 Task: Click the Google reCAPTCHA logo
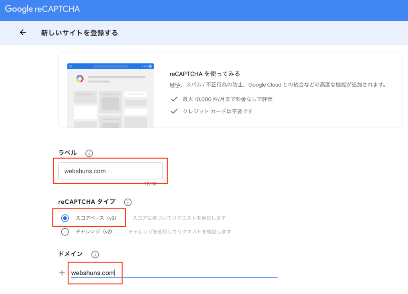(x=42, y=9)
